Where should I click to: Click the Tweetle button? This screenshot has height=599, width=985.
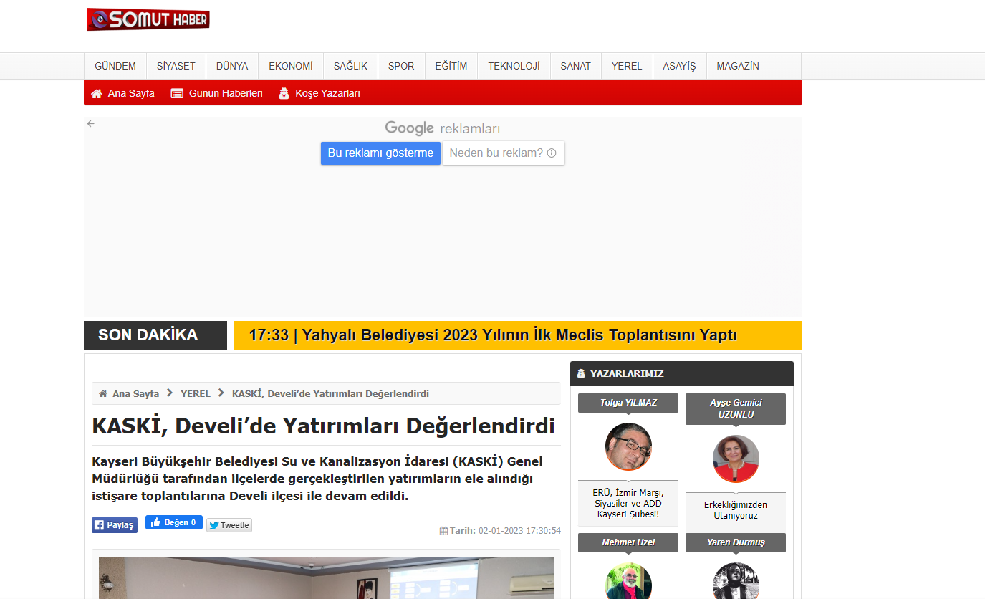pos(229,525)
